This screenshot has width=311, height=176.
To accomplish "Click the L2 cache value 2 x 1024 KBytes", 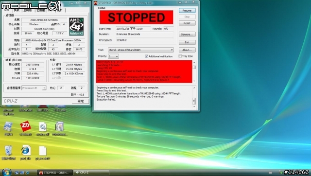I will (x=74, y=73).
